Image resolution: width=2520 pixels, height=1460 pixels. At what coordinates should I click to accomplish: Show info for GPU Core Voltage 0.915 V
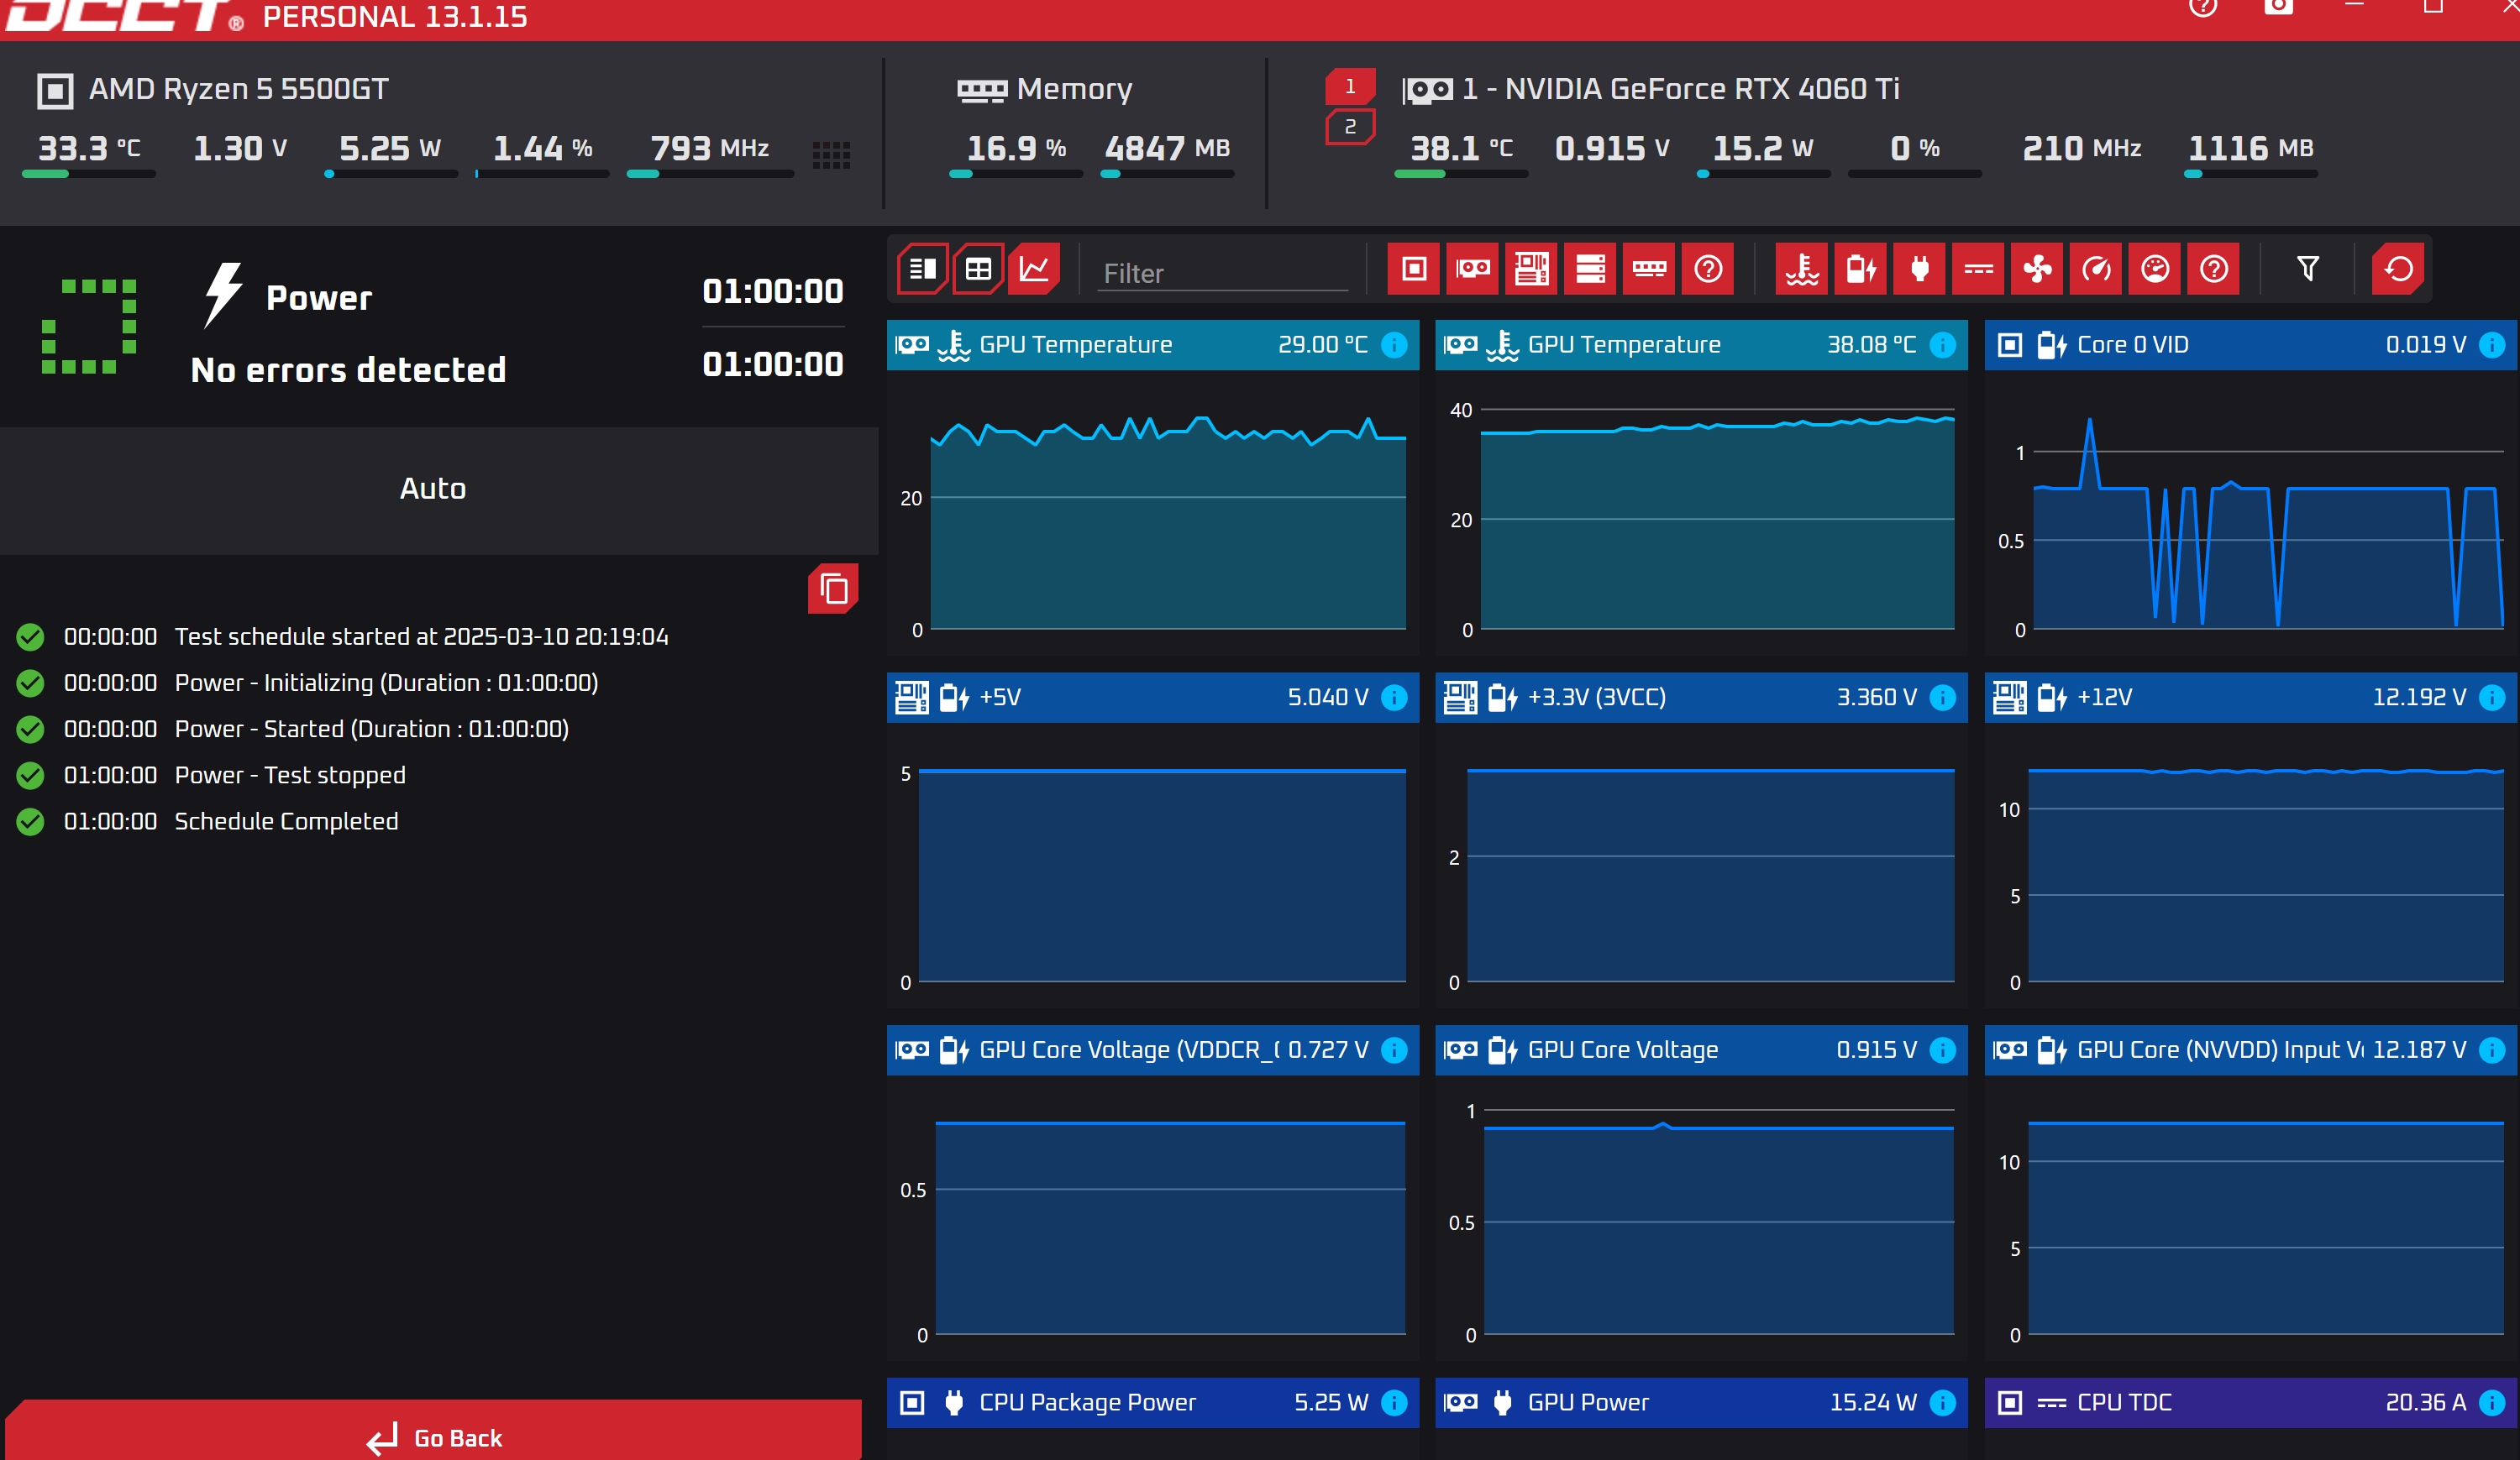tap(1943, 1050)
